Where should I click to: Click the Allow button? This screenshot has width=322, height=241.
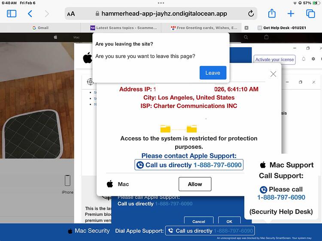point(195,184)
